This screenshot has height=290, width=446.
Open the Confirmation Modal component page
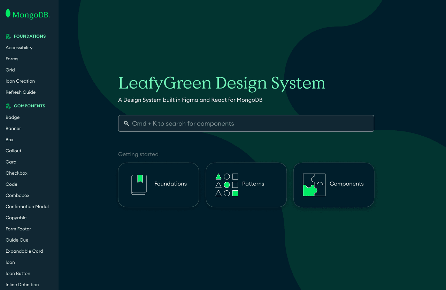(27, 206)
